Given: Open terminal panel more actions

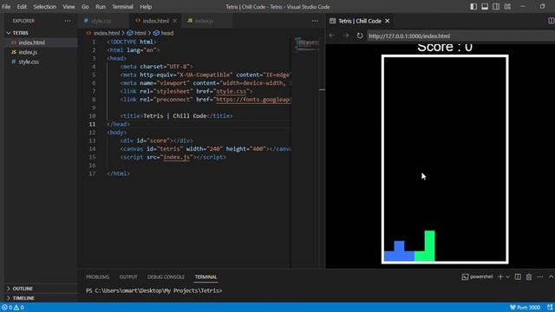Looking at the screenshot, I should (539, 276).
